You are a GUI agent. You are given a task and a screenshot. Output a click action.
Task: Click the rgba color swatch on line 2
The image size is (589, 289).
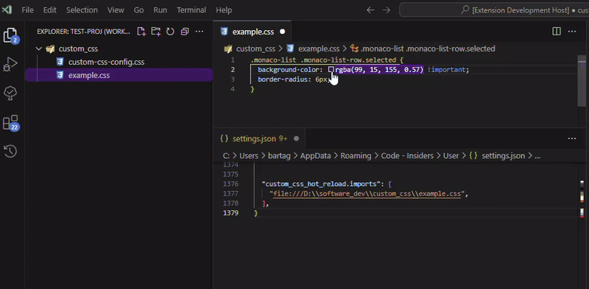[x=331, y=69]
